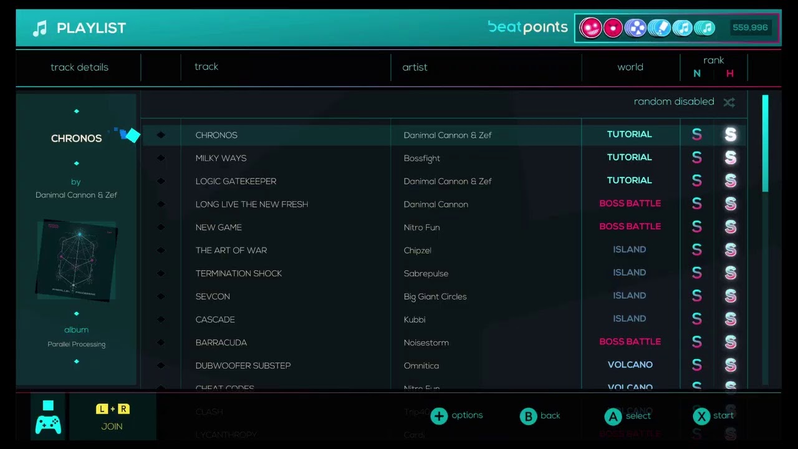Click the Kubbi artist cell

point(415,320)
